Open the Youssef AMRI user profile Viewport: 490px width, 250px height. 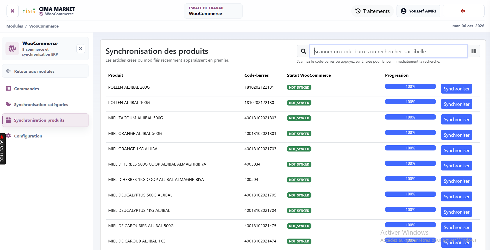(x=418, y=11)
